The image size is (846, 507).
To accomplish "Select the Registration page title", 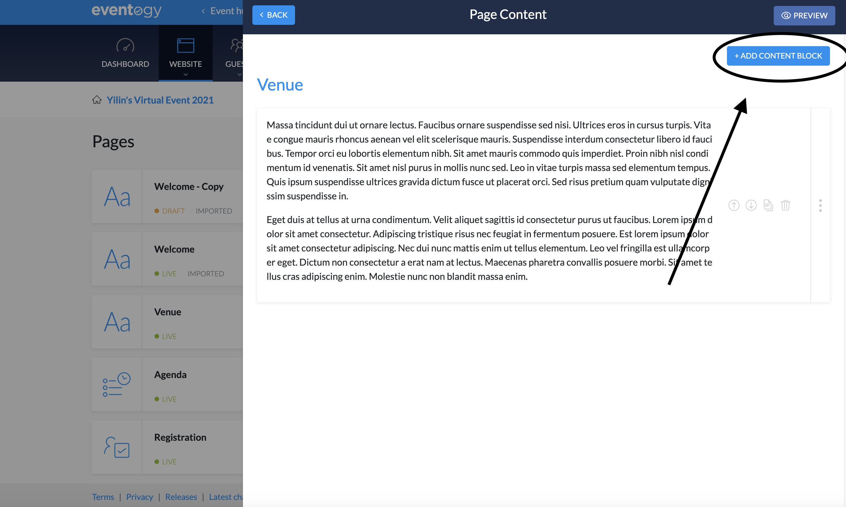I will (180, 437).
